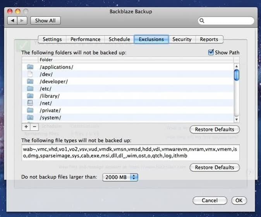Click in the excluded file types text box
The height and width of the screenshot is (217, 261).
pyautogui.click(x=130, y=153)
